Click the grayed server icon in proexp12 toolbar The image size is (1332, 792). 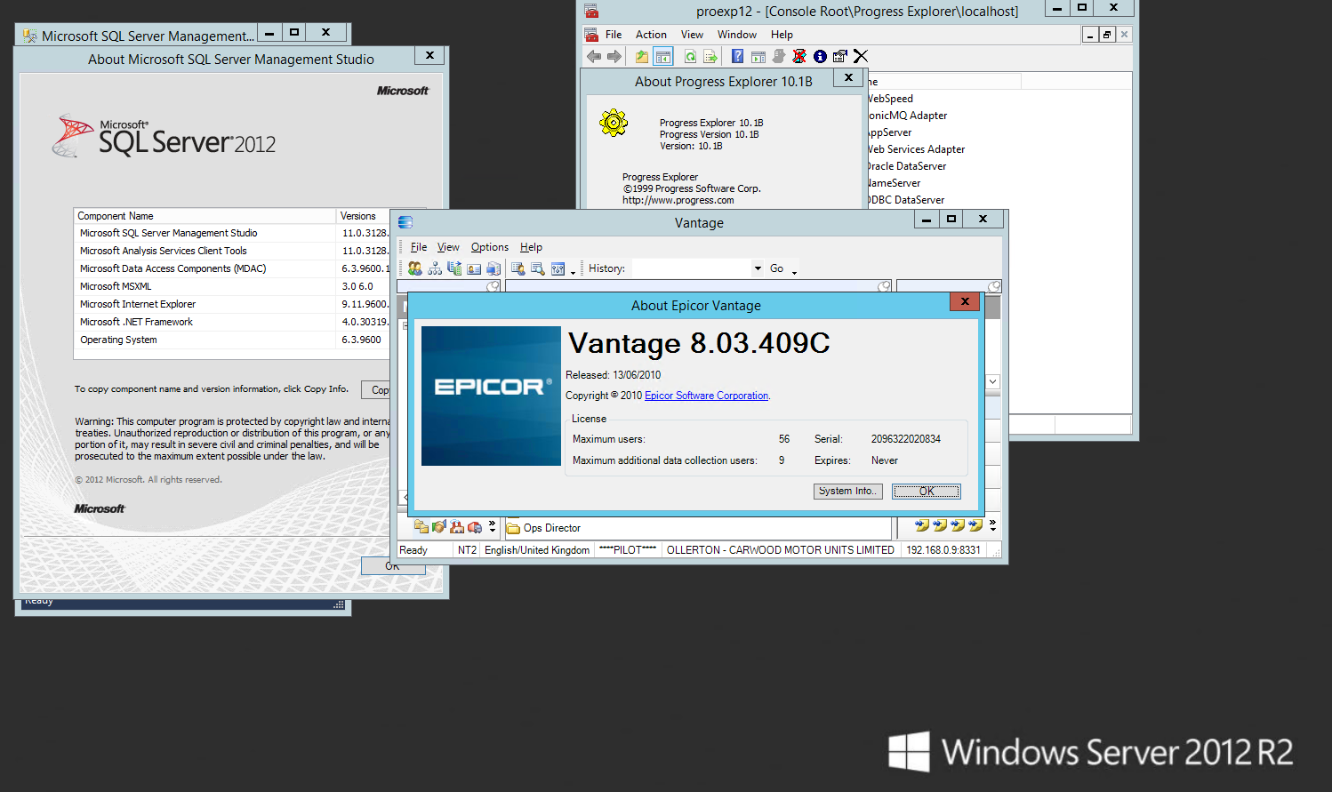(779, 56)
